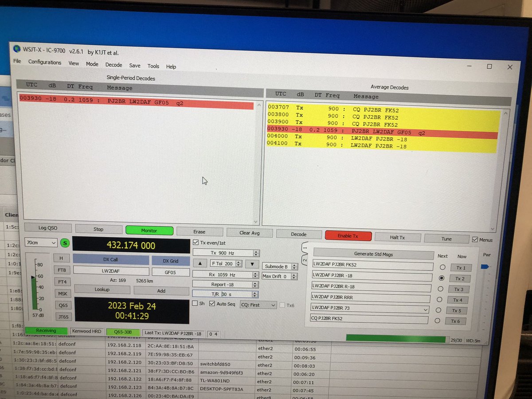Click the down arrow beside F Tol
The width and height of the screenshot is (532, 399).
(x=252, y=264)
